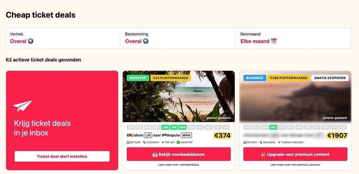Open the Bestemming destination dropdown
This screenshot has height=174, width=359.
coord(178,38)
